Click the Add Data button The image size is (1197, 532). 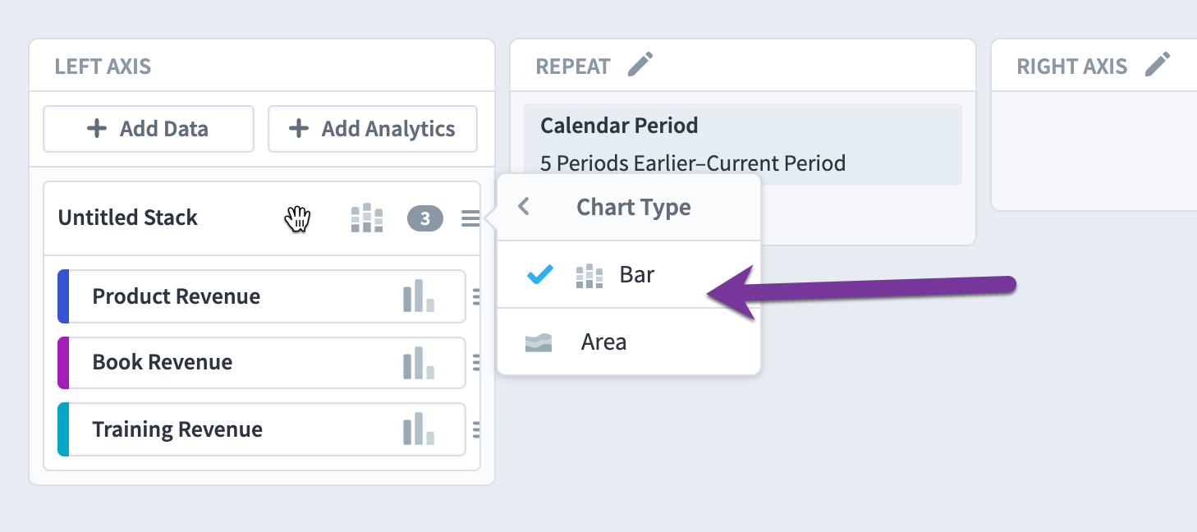(149, 129)
